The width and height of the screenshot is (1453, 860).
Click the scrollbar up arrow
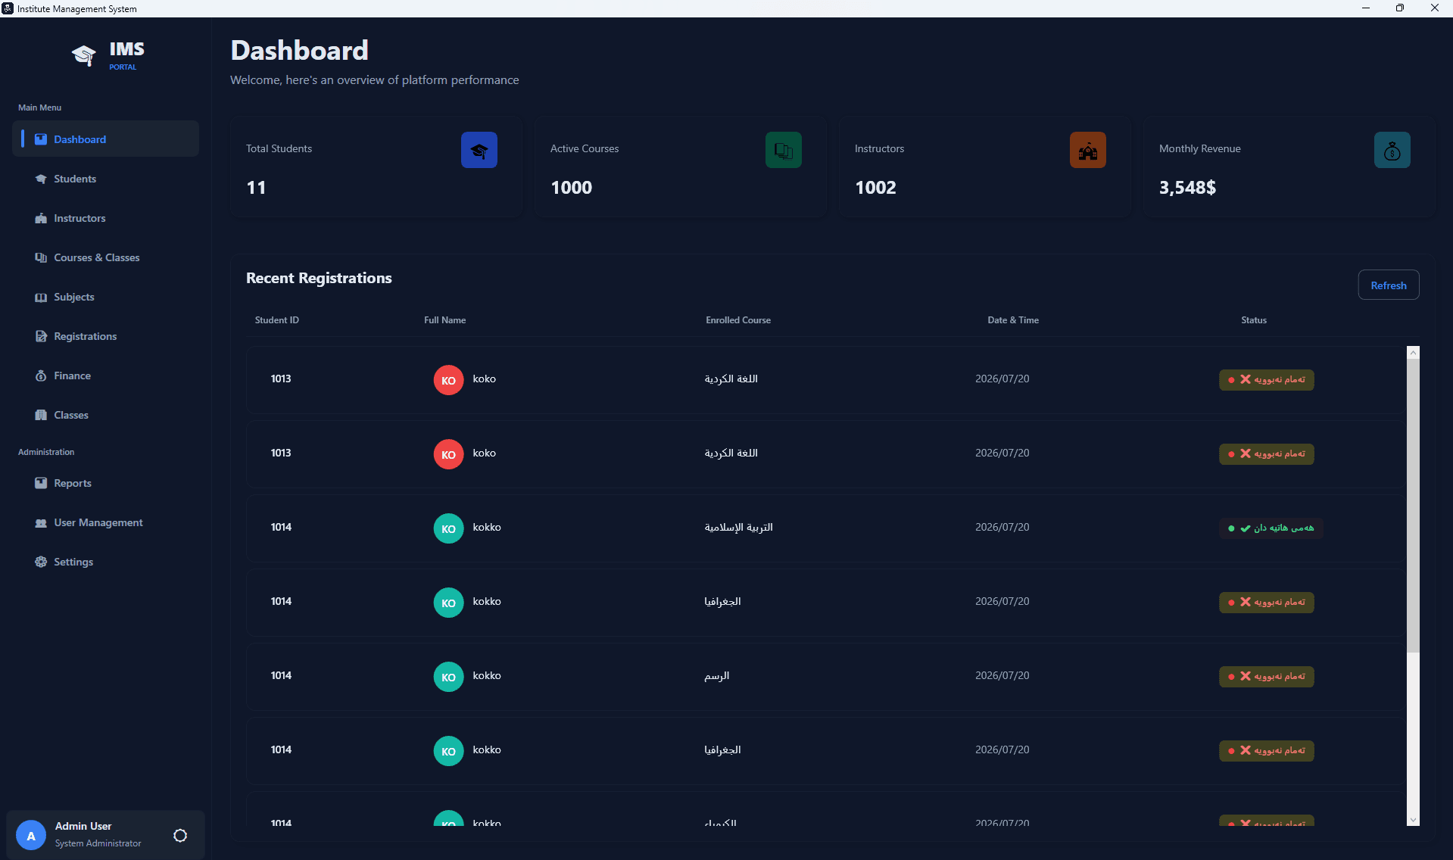click(1413, 352)
